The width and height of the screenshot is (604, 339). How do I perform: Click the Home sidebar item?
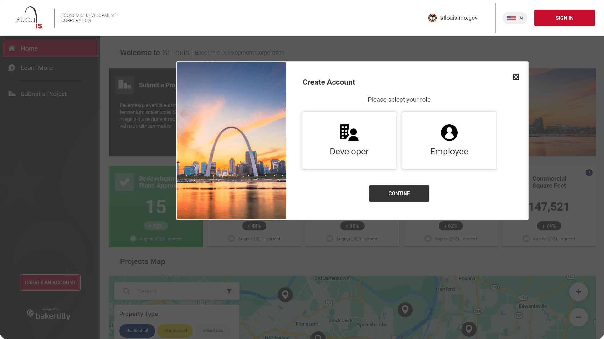[50, 48]
